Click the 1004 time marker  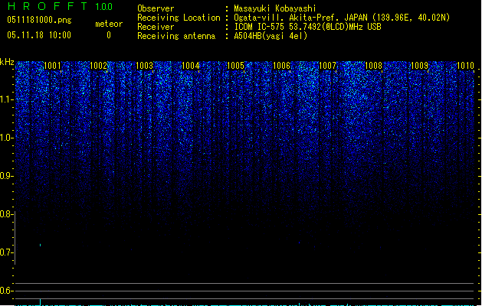tap(191, 66)
